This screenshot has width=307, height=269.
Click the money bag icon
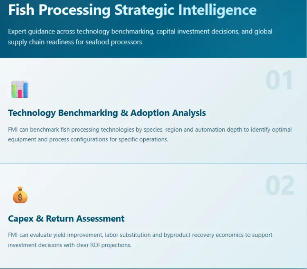pos(20,195)
